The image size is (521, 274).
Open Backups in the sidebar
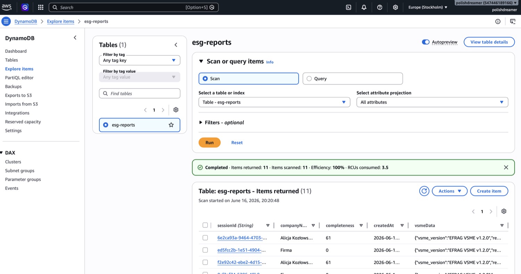[13, 87]
